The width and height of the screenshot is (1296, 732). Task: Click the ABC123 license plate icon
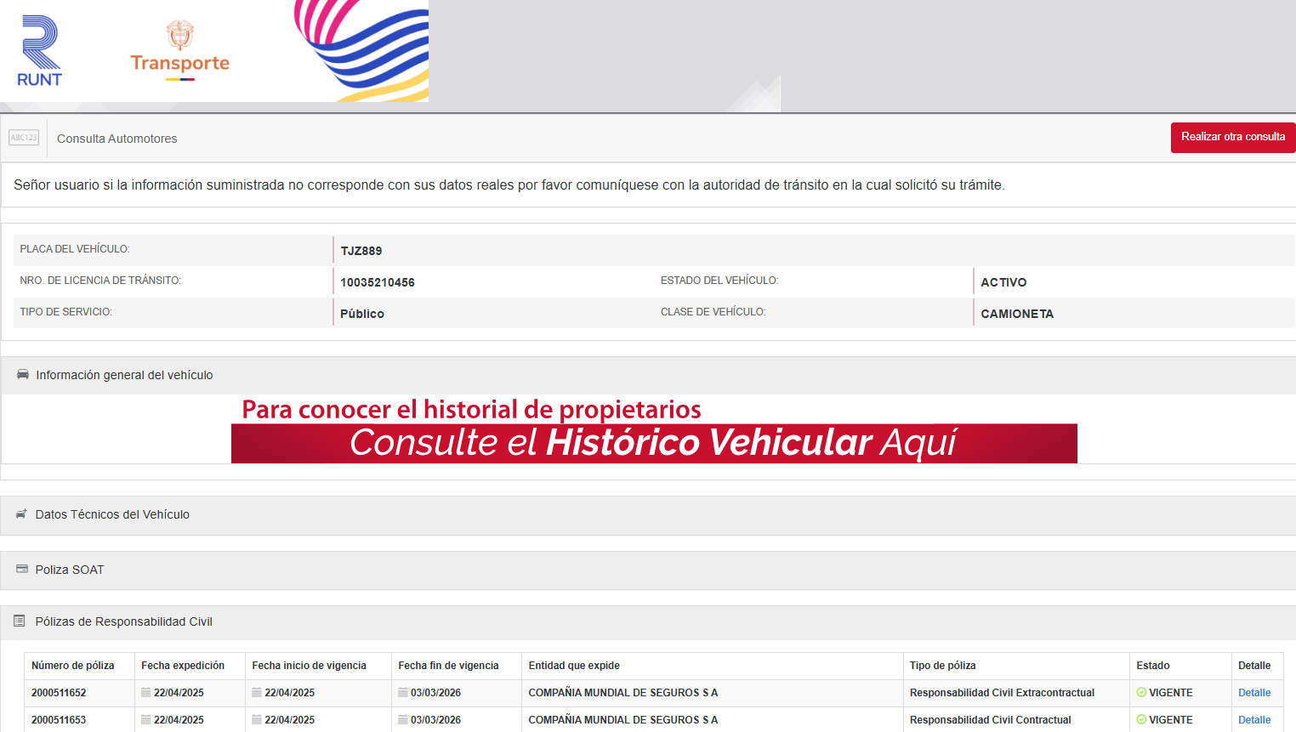[24, 138]
